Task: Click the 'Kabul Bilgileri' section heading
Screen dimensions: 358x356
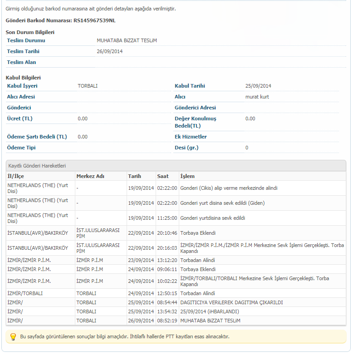Action: pyautogui.click(x=23, y=78)
